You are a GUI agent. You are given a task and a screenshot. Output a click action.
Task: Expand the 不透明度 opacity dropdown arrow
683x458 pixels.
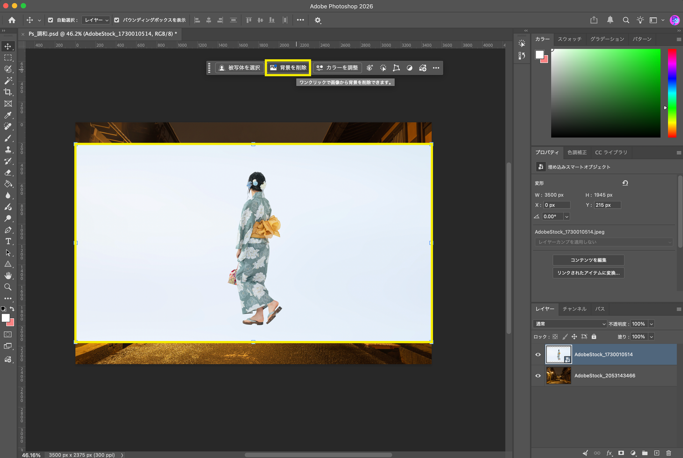tap(651, 324)
